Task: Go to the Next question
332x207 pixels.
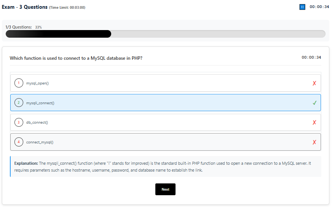Action: click(x=165, y=189)
